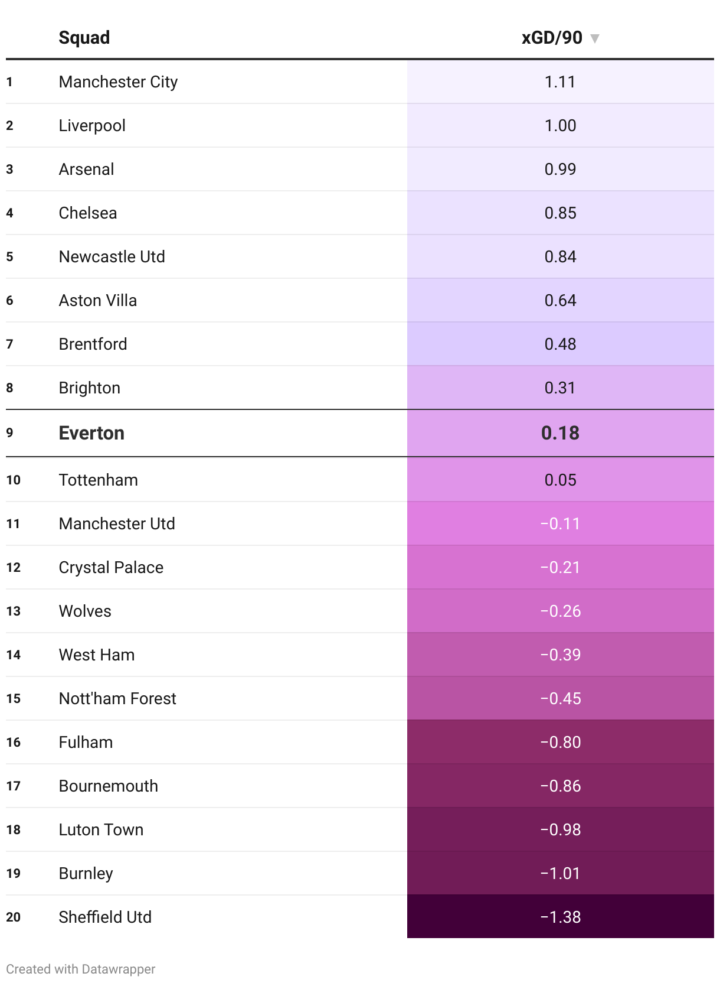
Task: Click the Brighton team name
Action: click(x=89, y=388)
